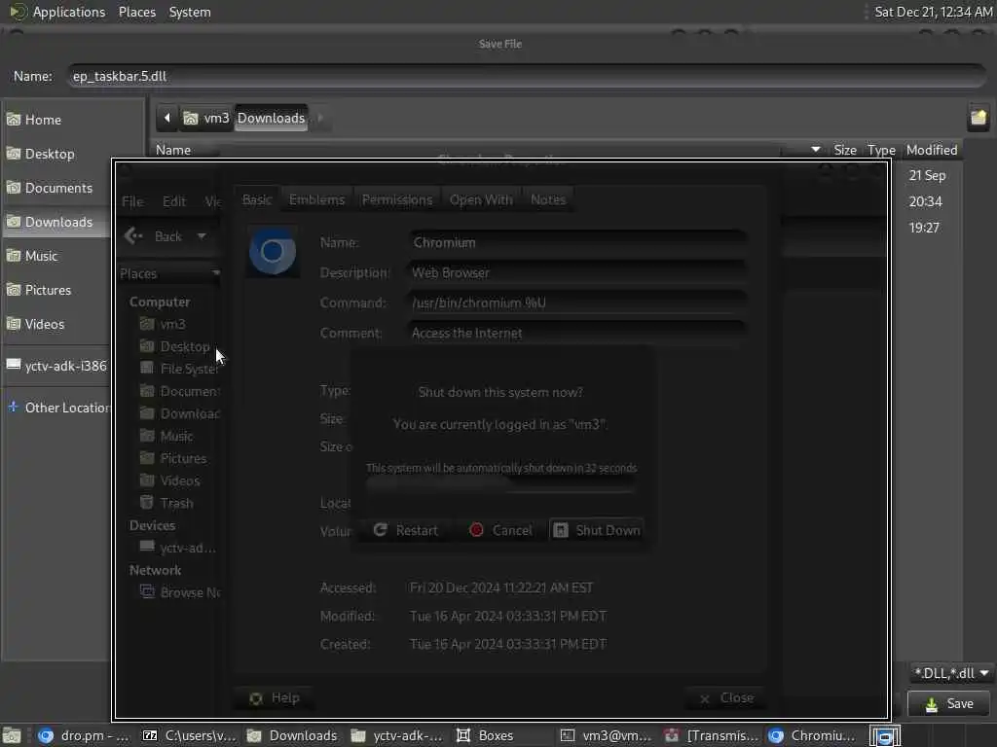Switch to the Notes tab

(x=548, y=200)
